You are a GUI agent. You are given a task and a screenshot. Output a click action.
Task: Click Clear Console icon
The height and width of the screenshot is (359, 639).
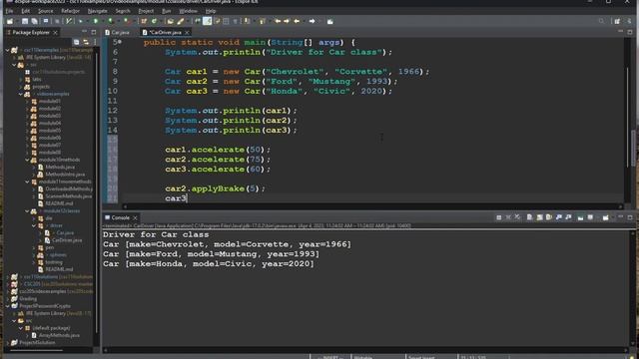click(529, 217)
